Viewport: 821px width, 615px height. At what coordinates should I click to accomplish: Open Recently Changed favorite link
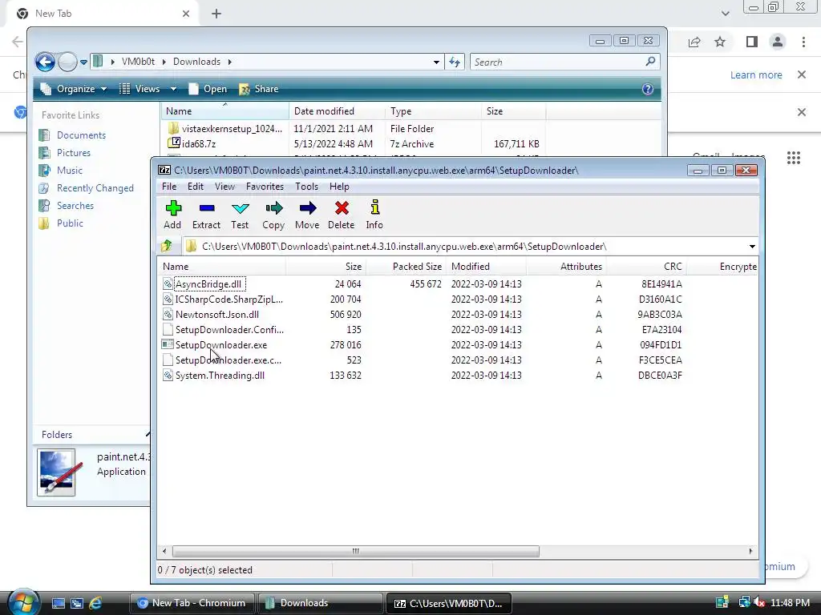point(95,188)
